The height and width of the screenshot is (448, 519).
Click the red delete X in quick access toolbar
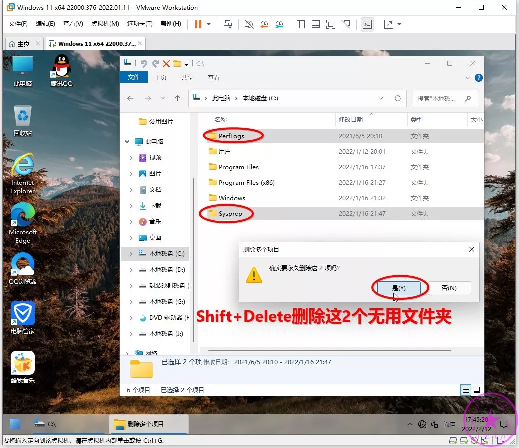[166, 64]
